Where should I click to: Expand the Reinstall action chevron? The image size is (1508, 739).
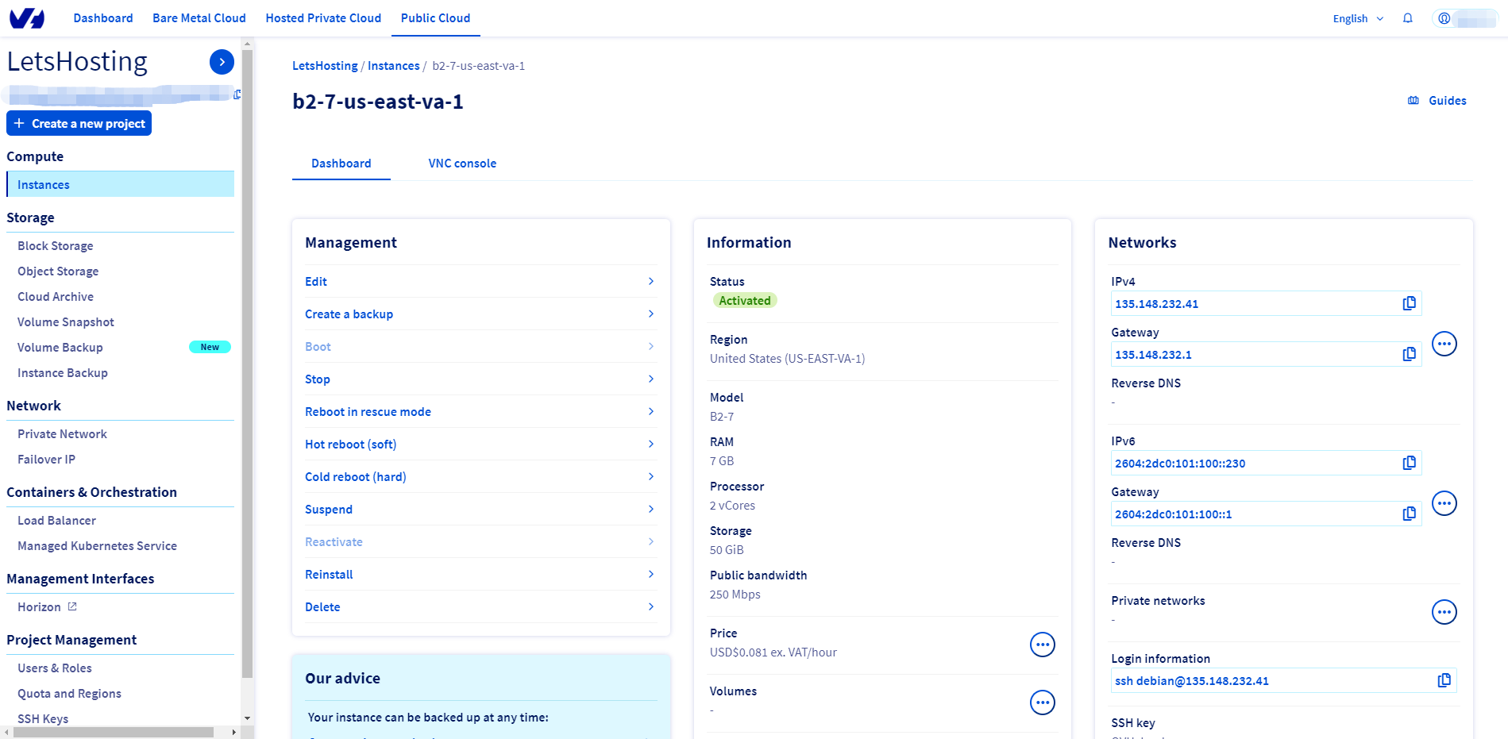651,574
